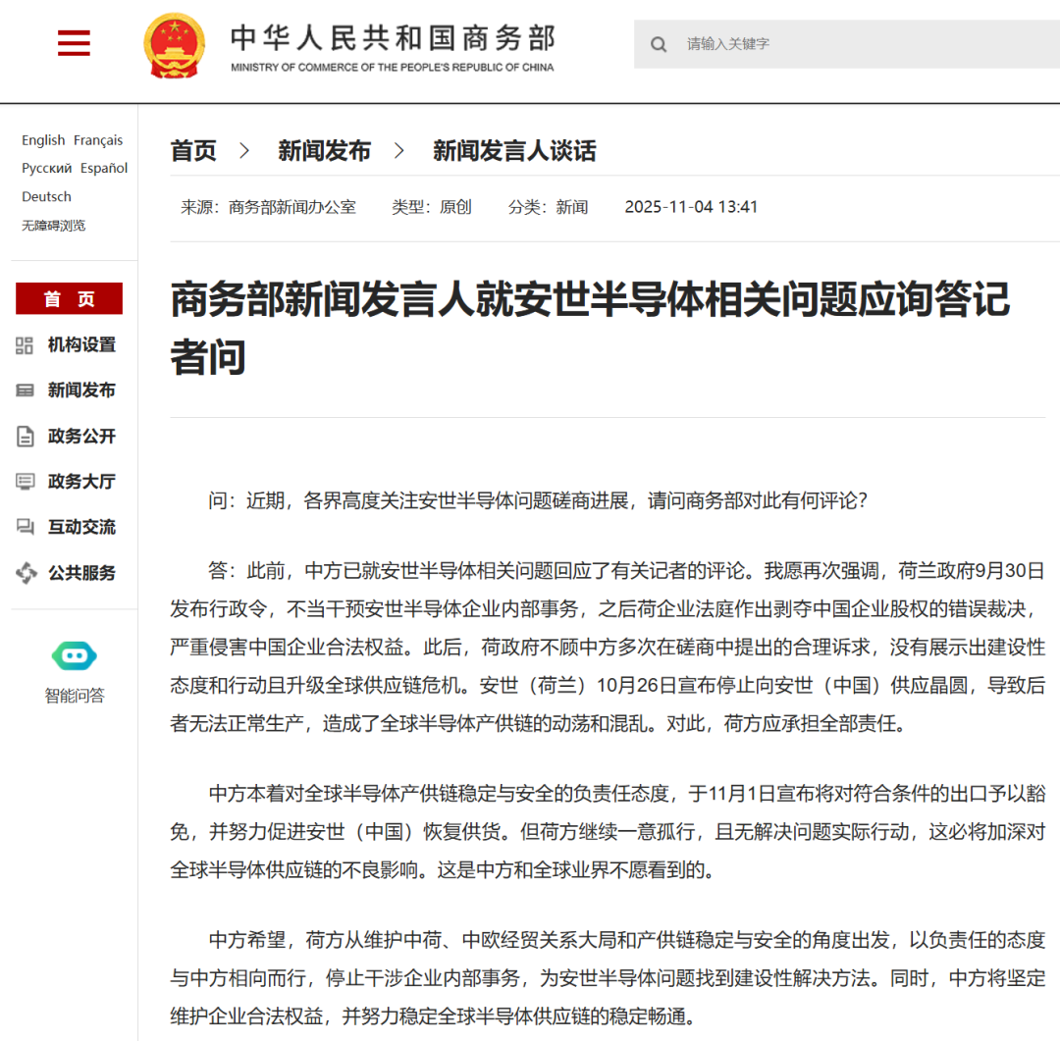Click the chevron after breadcrumb 首页

[244, 150]
